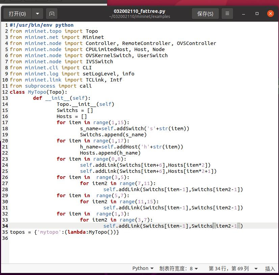Viewport: 279px width, 275px height.
Task: Create a new document tab icon
Action: coord(52,14)
